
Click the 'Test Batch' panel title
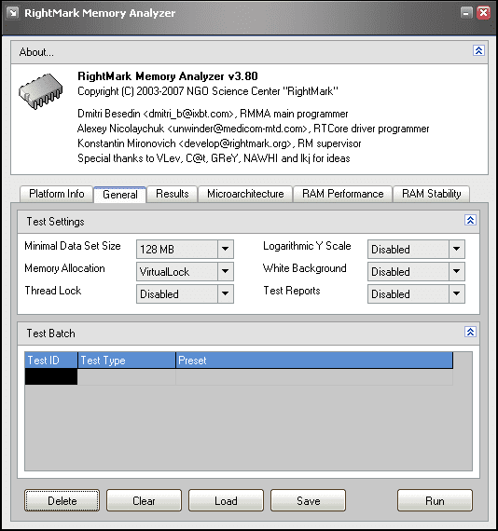tap(51, 334)
